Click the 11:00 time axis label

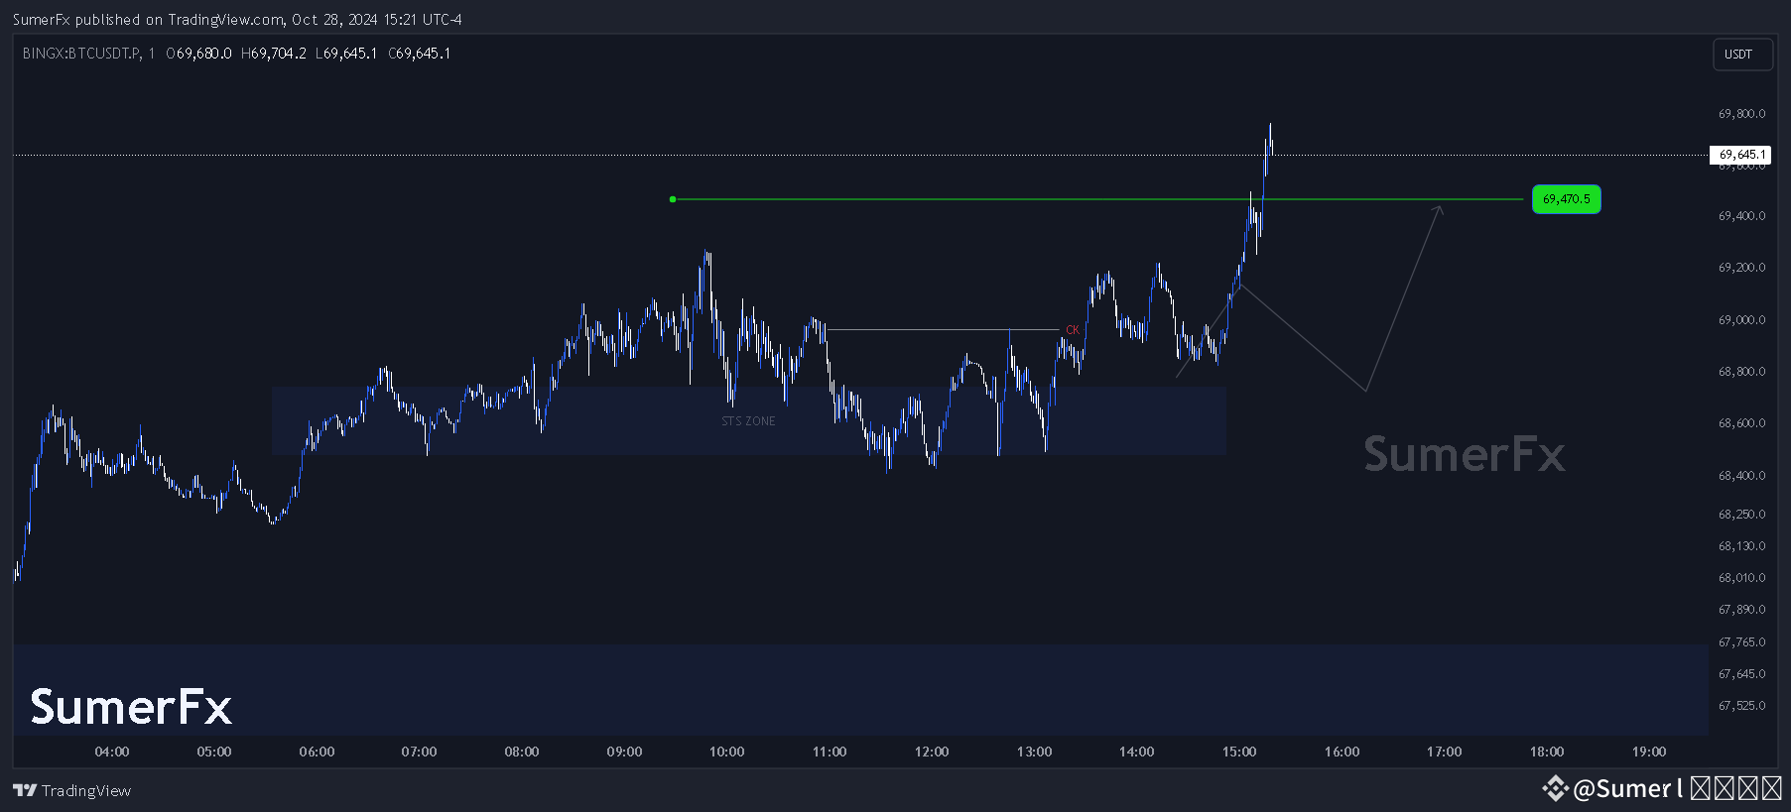click(830, 752)
